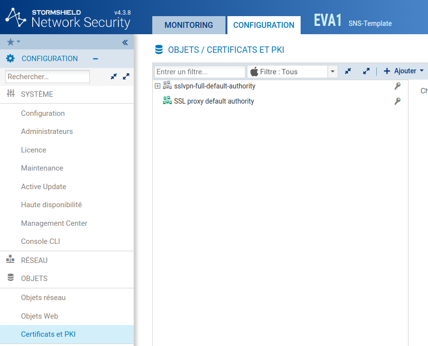This screenshot has width=428, height=346.
Task: Go to Haute disponibilité settings
Action: point(51,205)
